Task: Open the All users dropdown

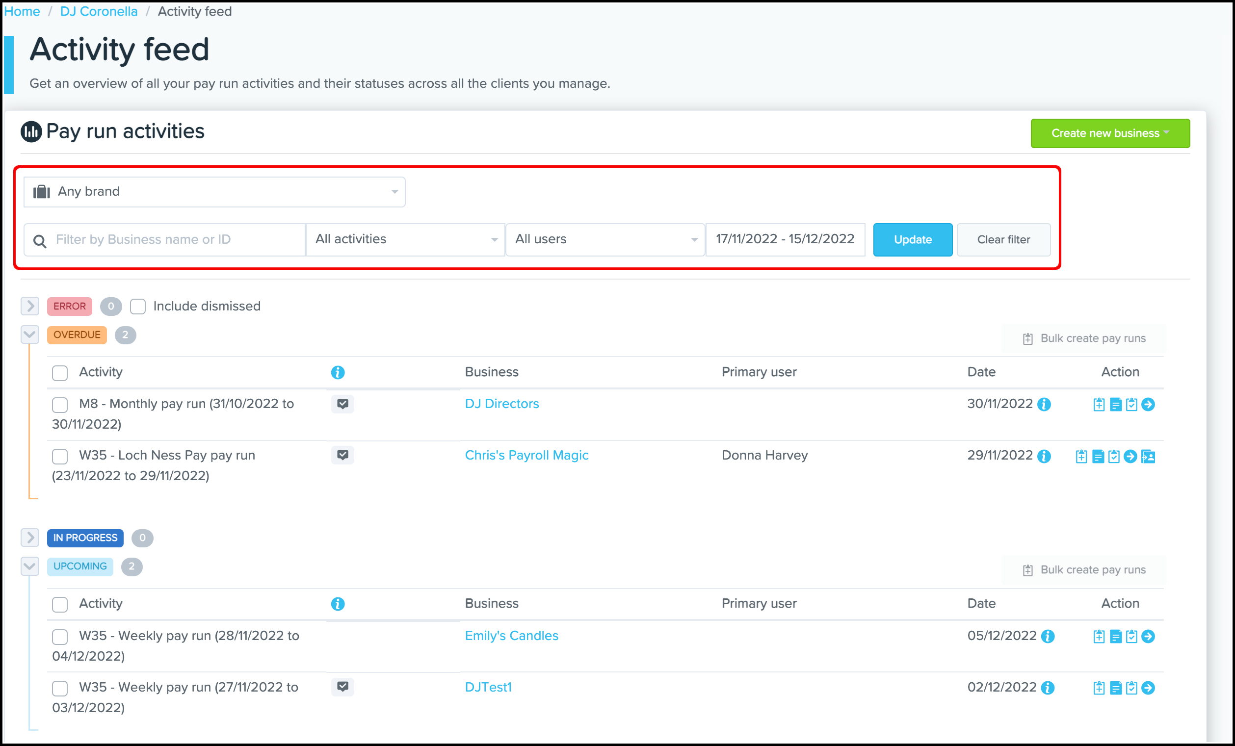Action: click(x=605, y=239)
